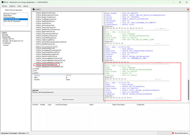The image size is (190, 135).
Task: Click COM77 in device info tree
Action: 4,33
